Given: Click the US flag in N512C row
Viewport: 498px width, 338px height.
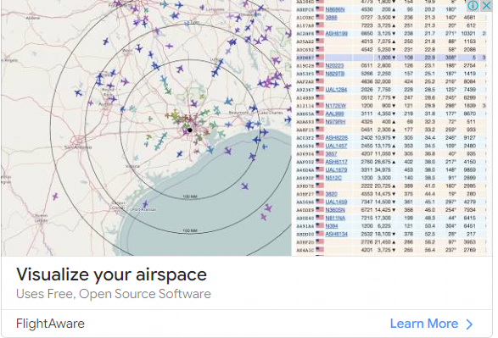Looking at the screenshot, I should (x=320, y=178).
